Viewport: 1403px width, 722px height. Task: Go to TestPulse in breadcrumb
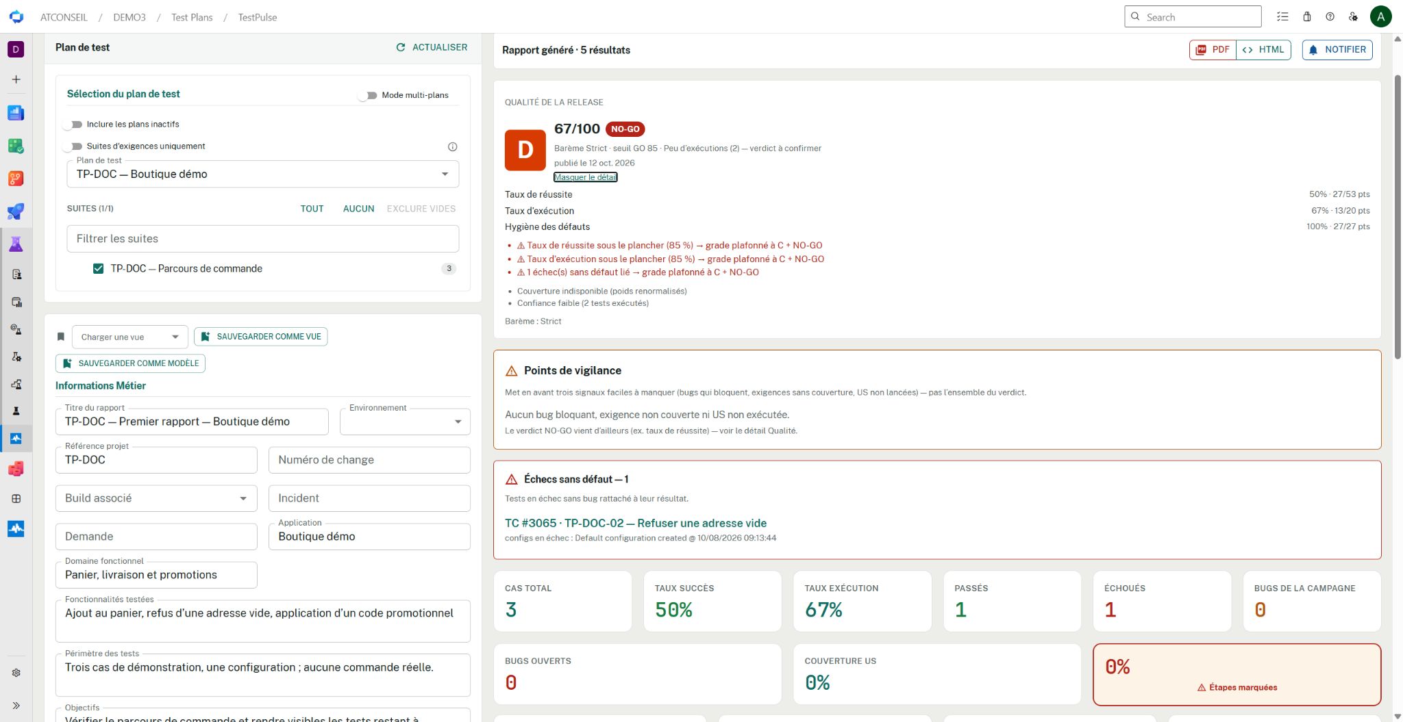pyautogui.click(x=258, y=17)
